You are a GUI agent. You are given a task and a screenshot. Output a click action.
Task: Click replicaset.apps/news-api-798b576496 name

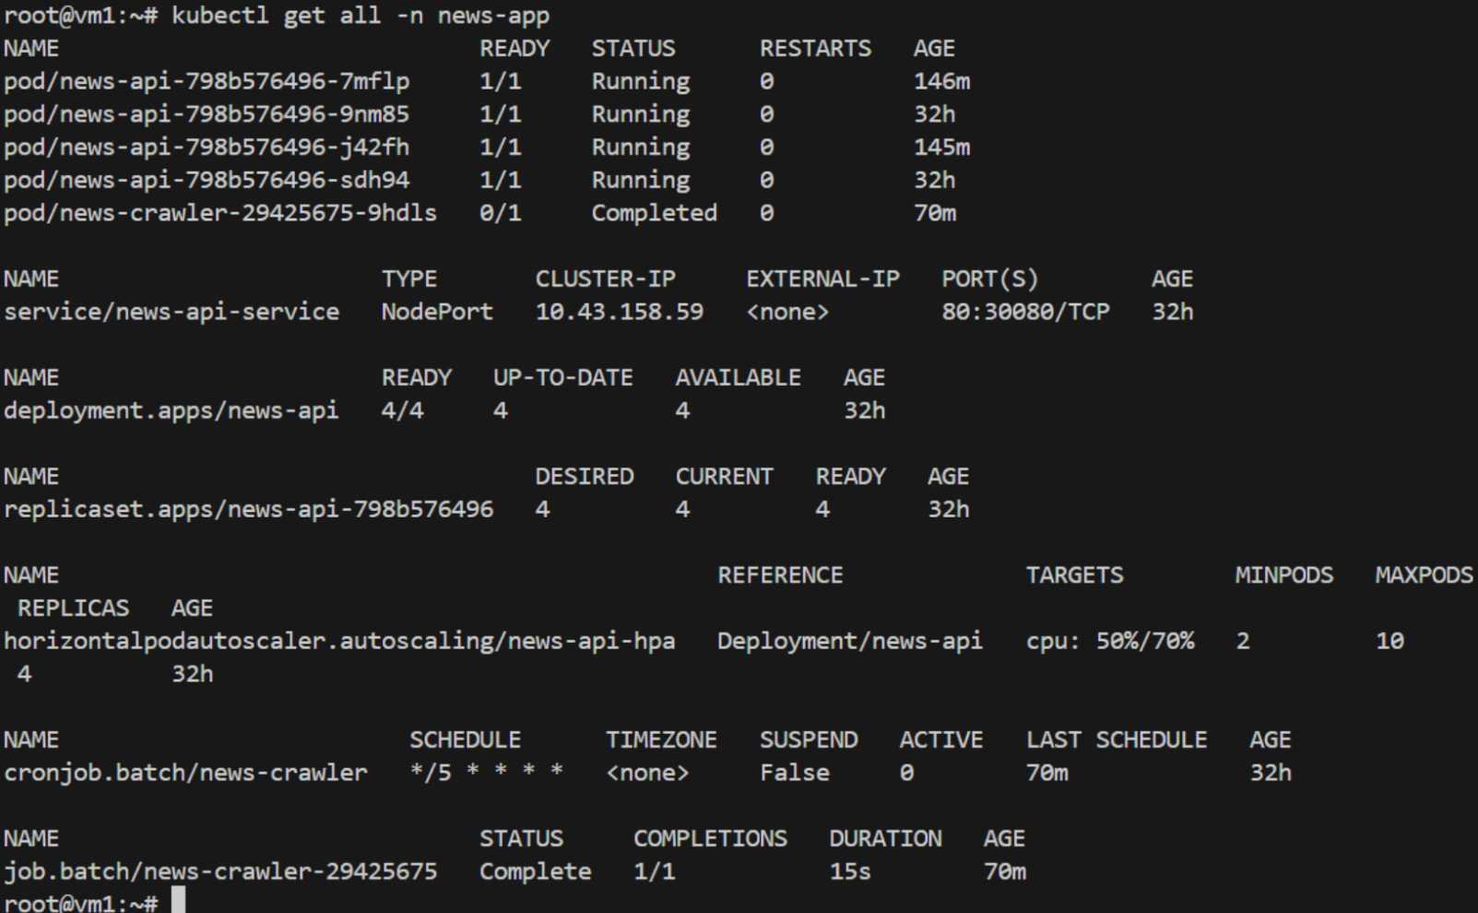(x=249, y=509)
